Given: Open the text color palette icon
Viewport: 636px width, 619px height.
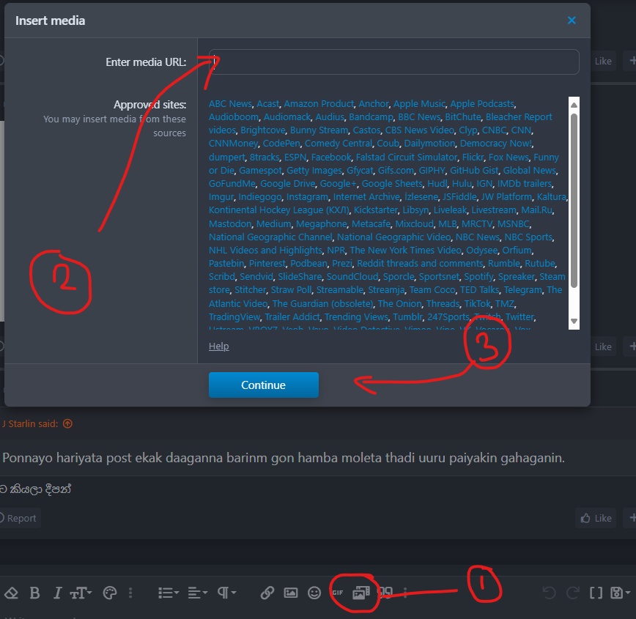Looking at the screenshot, I should pos(110,593).
